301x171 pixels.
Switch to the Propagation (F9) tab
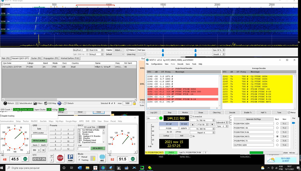(51, 58)
